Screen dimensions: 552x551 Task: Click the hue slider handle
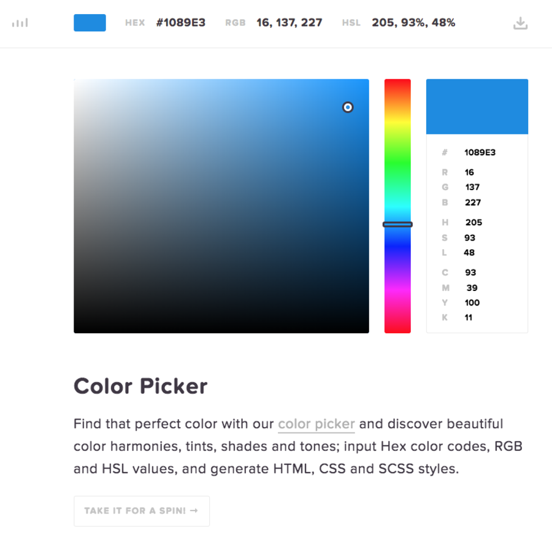pos(397,225)
